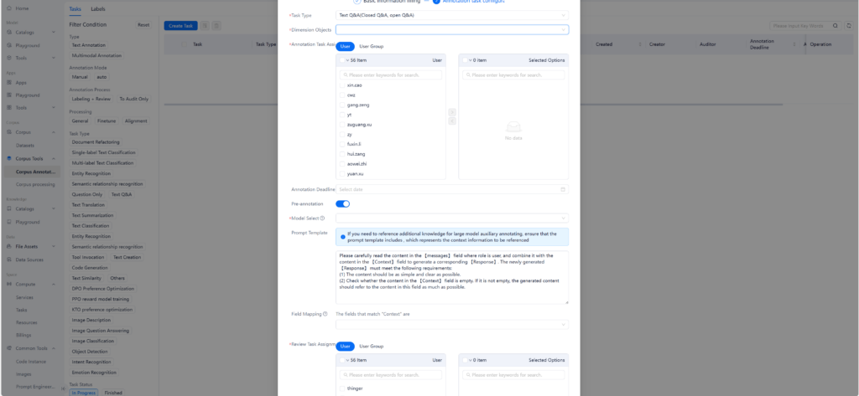Expand the Dimension Objects dropdown

pos(452,29)
